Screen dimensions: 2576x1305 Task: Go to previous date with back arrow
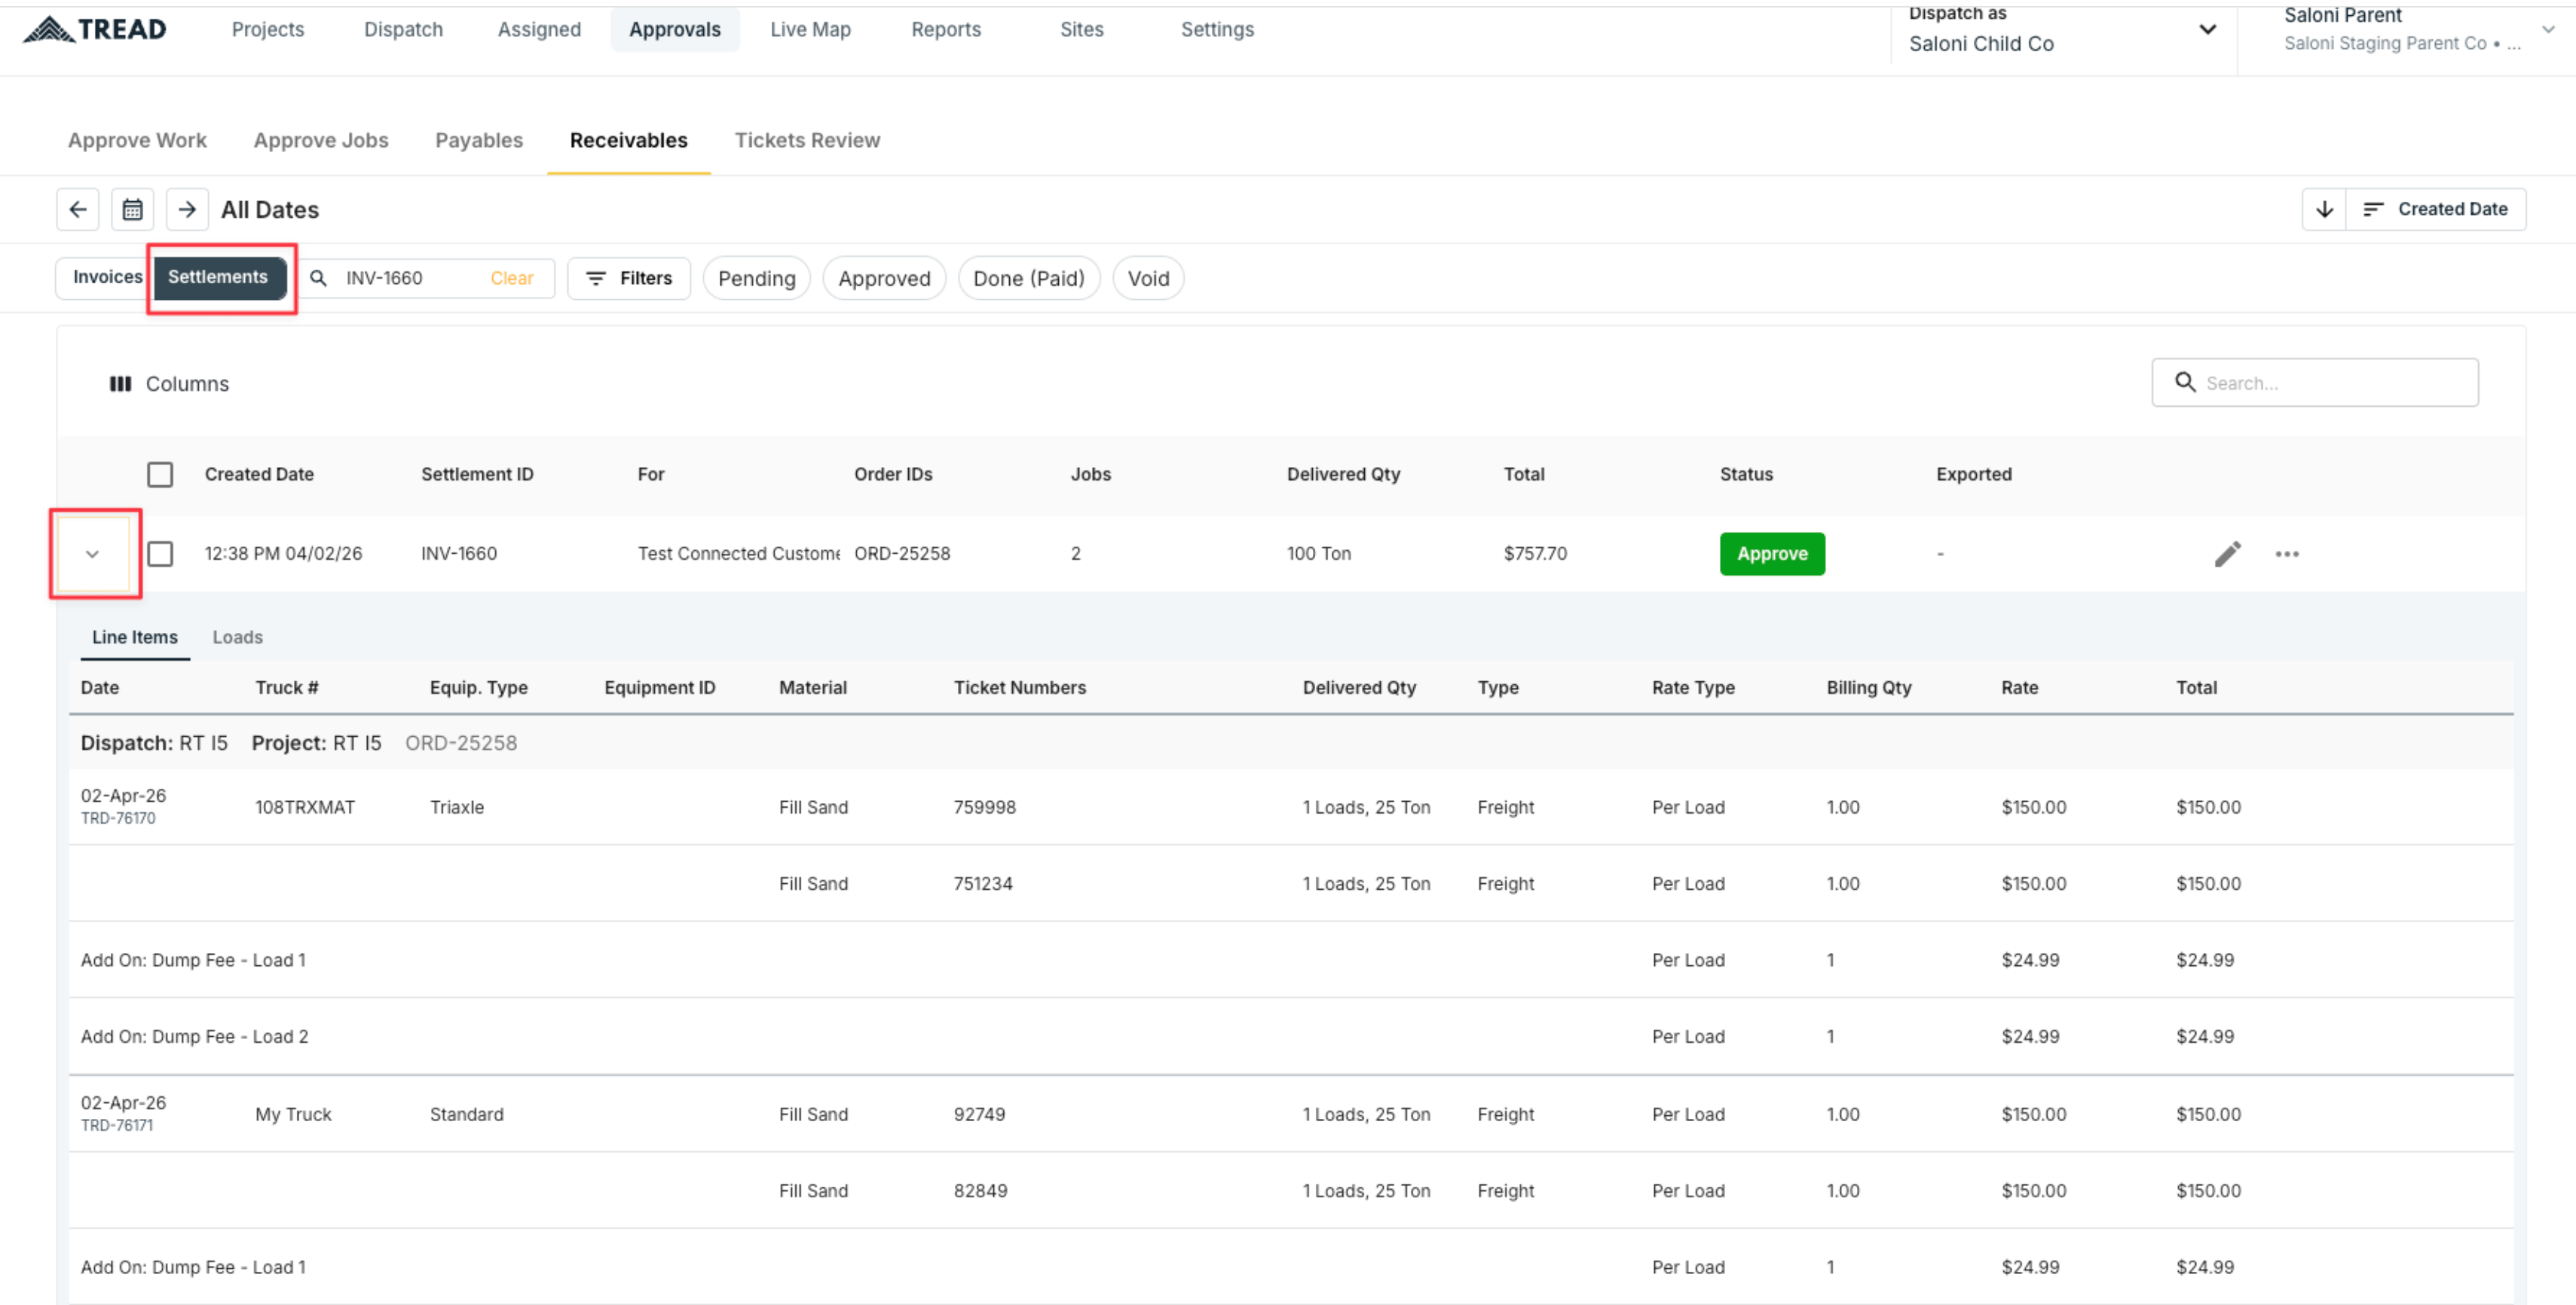click(78, 210)
